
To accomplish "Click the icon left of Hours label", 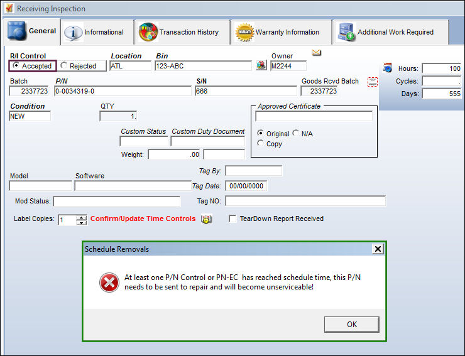I will (387, 68).
